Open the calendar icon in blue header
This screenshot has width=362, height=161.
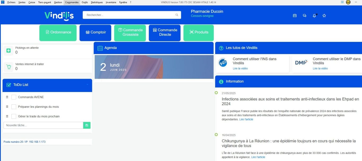(295, 16)
